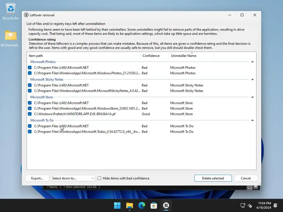Uncheck the Microsoft.Windows.Photos WindowsApps item
This screenshot has width=283, height=212.
(30, 73)
